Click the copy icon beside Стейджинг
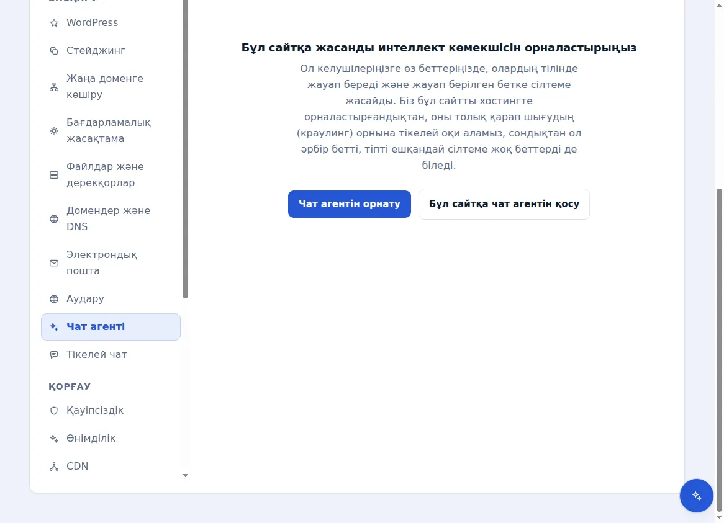This screenshot has width=724, height=523. (x=54, y=51)
